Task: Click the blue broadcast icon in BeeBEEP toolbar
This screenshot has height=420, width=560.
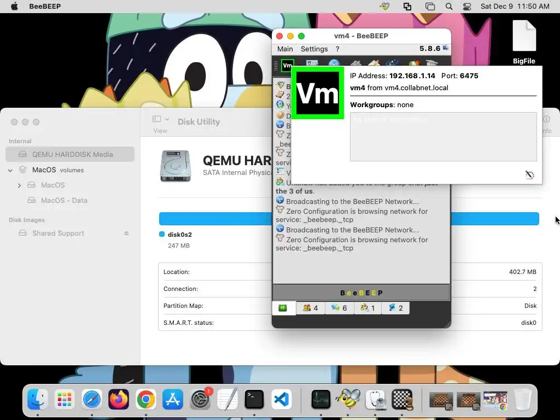Action: 334,64
